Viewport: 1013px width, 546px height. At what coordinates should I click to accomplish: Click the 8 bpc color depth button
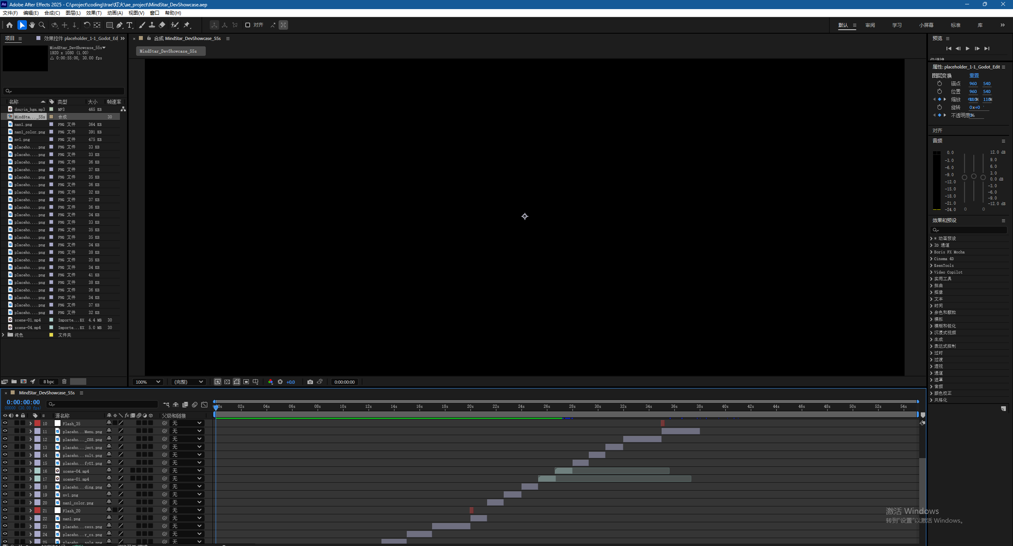click(x=49, y=382)
